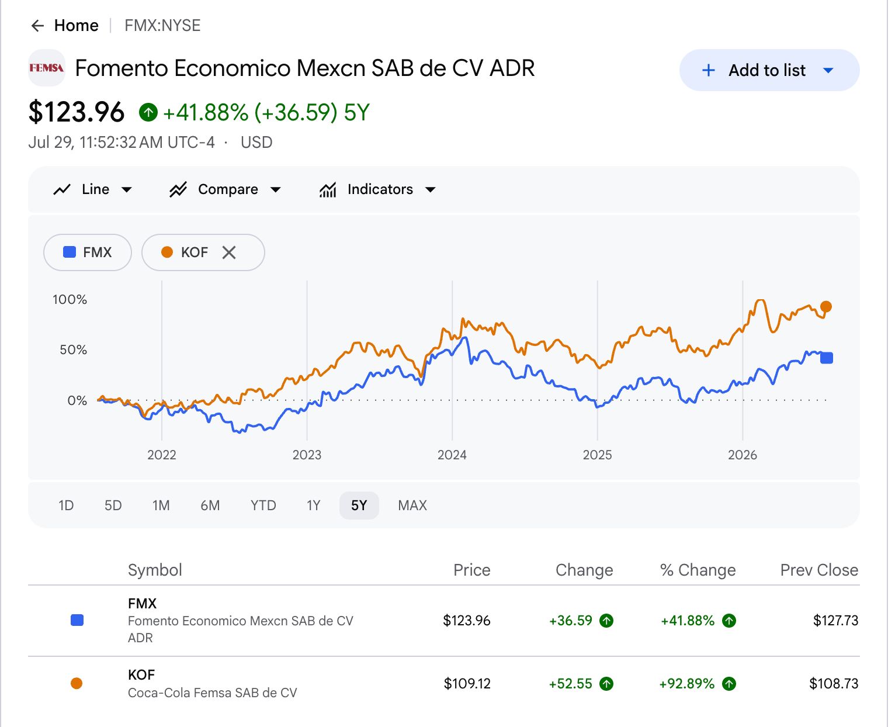Click orange KOF end-point marker on chart
This screenshot has height=727, width=895.
(825, 306)
